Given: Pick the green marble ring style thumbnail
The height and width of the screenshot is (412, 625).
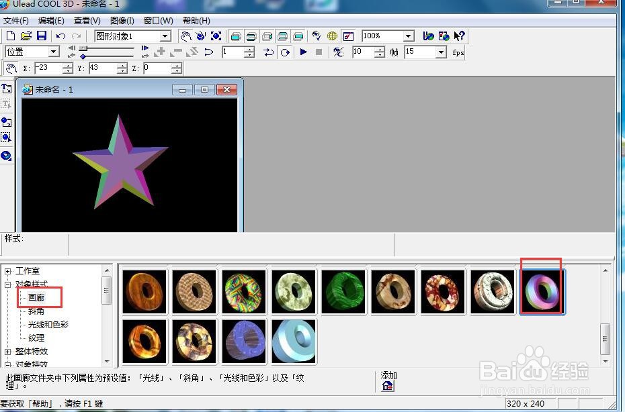Looking at the screenshot, I should pos(343,292).
